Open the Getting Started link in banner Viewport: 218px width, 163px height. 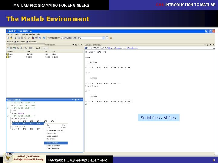tap(132, 48)
